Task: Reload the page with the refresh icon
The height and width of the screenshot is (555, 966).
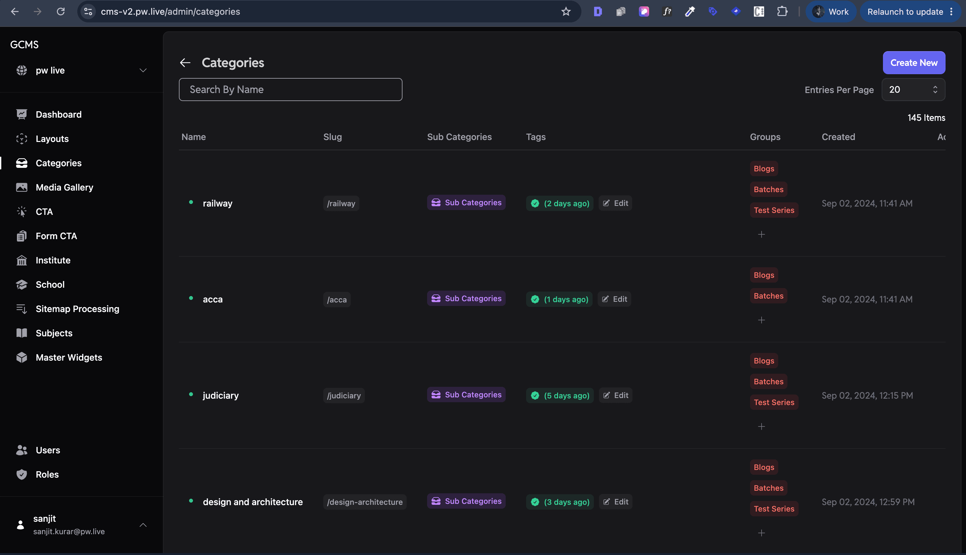Action: click(x=61, y=12)
